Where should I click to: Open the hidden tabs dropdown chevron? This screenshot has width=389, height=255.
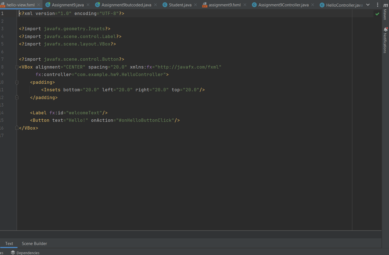(x=368, y=5)
